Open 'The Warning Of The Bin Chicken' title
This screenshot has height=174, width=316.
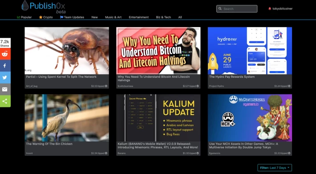tap(49, 144)
